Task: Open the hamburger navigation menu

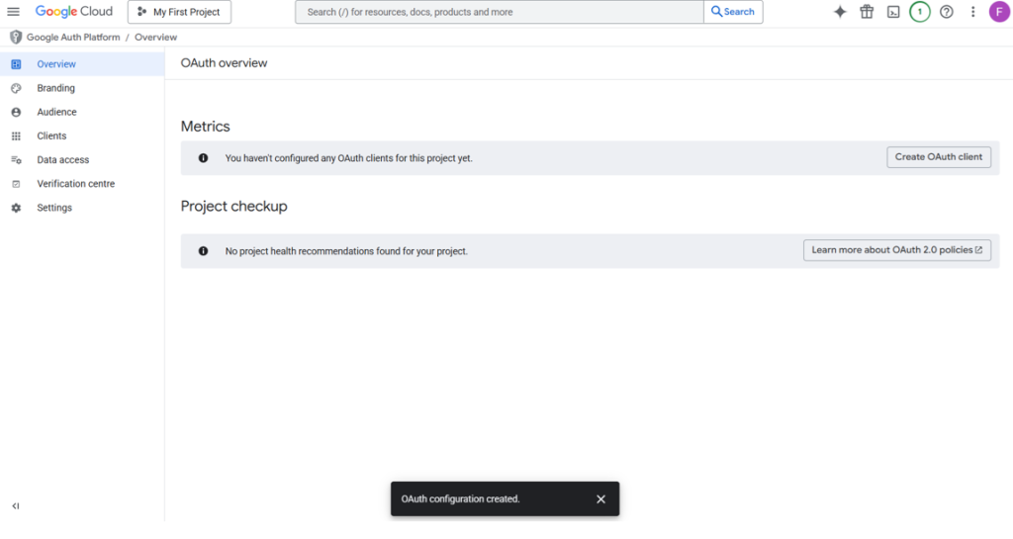Action: pos(14,12)
